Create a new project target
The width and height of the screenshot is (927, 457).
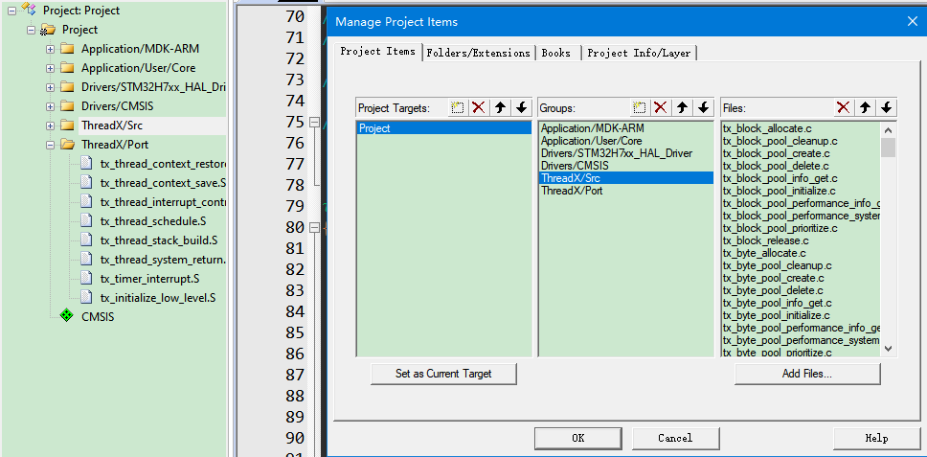click(x=458, y=107)
